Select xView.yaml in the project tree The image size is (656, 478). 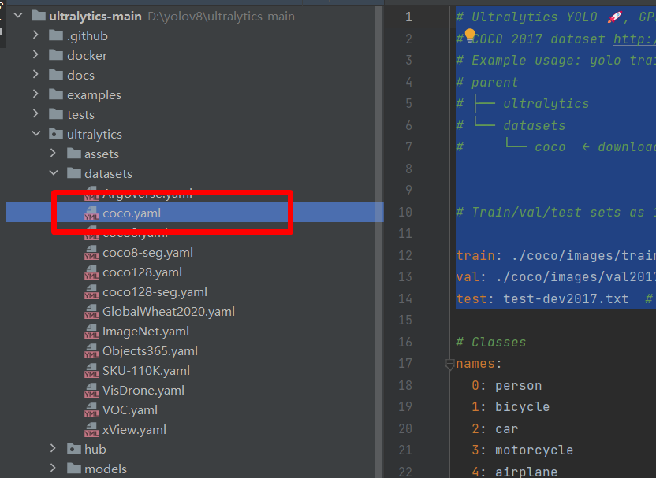click(x=134, y=429)
